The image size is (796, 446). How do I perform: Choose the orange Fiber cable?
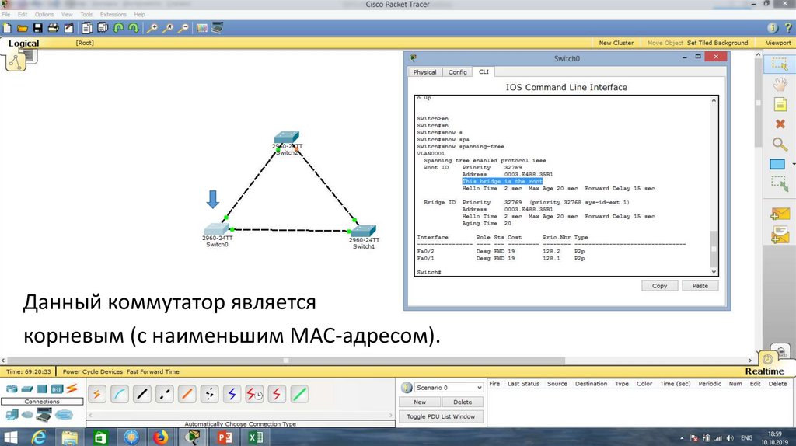[187, 394]
